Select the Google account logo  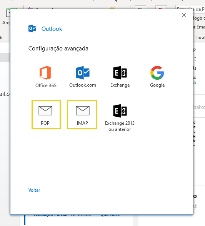click(157, 73)
